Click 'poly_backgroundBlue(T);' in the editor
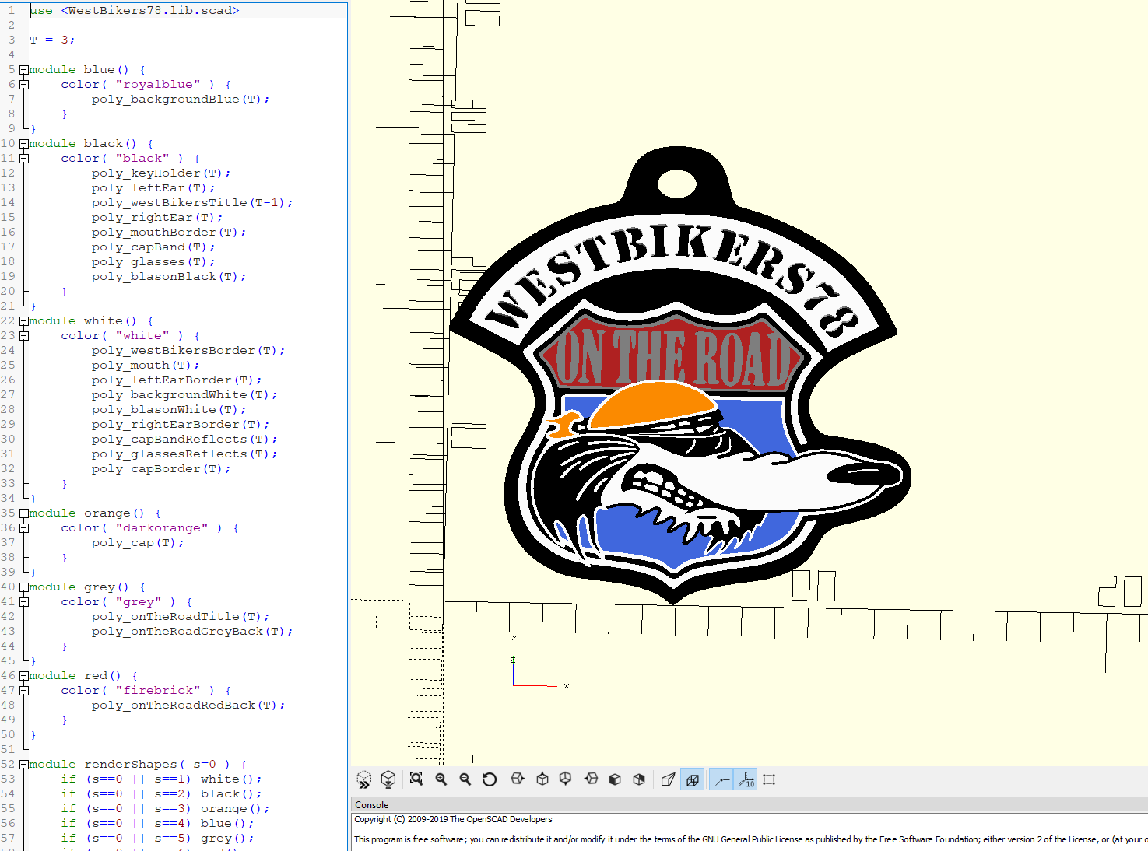This screenshot has width=1148, height=851. pos(181,99)
